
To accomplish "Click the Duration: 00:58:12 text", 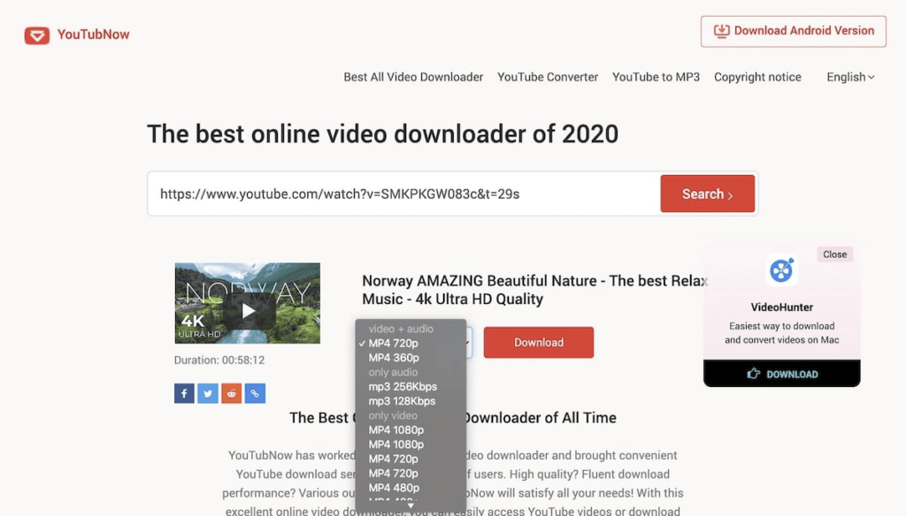I will 219,360.
